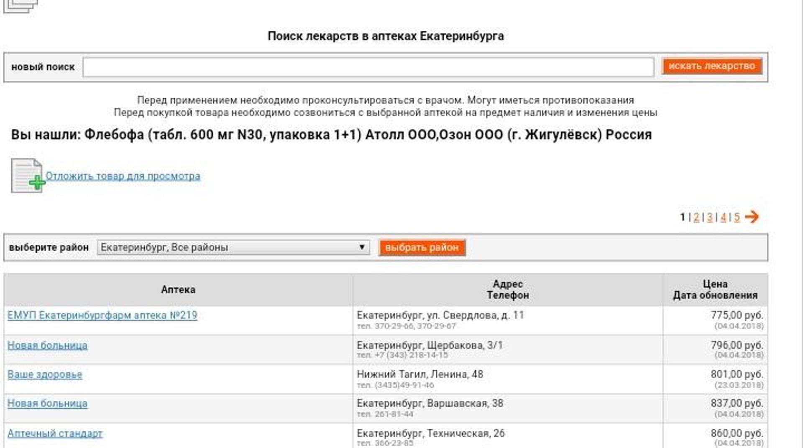803x448 pixels.
Task: Click address Нижний Тагил, Ленина, 48
Action: click(420, 374)
